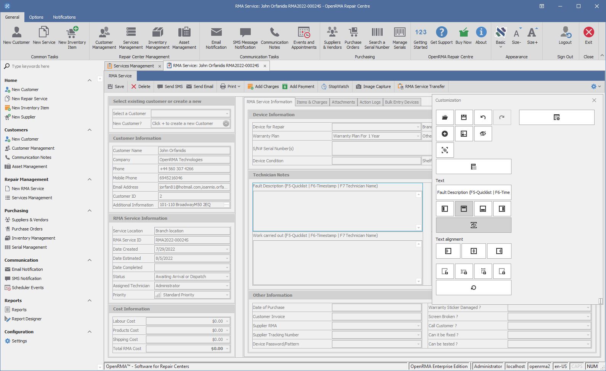Open Services Management from the ribbon

[x=131, y=38]
